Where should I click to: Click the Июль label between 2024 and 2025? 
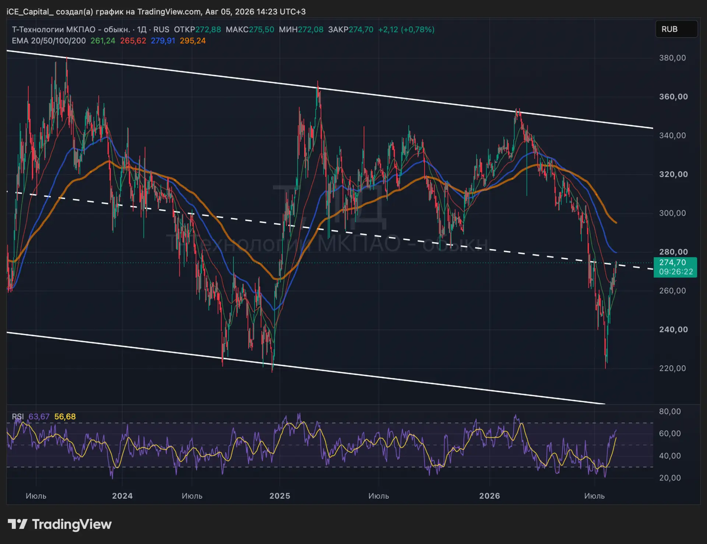(x=192, y=496)
